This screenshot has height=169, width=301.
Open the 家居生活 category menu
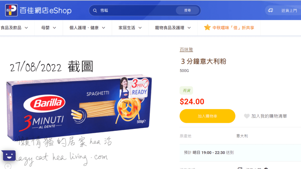[130, 28]
